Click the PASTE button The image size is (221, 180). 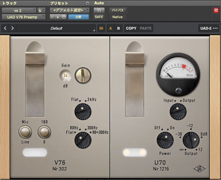(146, 28)
